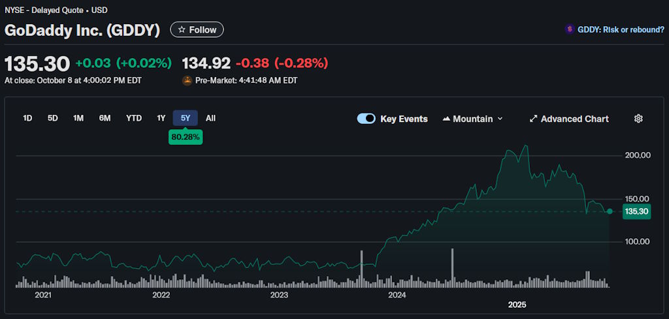Choose the 1Y time range
The height and width of the screenshot is (319, 669).
[x=161, y=118]
